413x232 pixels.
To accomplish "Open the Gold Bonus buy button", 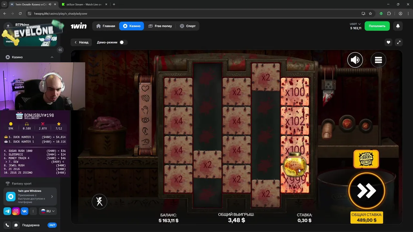I will pos(366,159).
